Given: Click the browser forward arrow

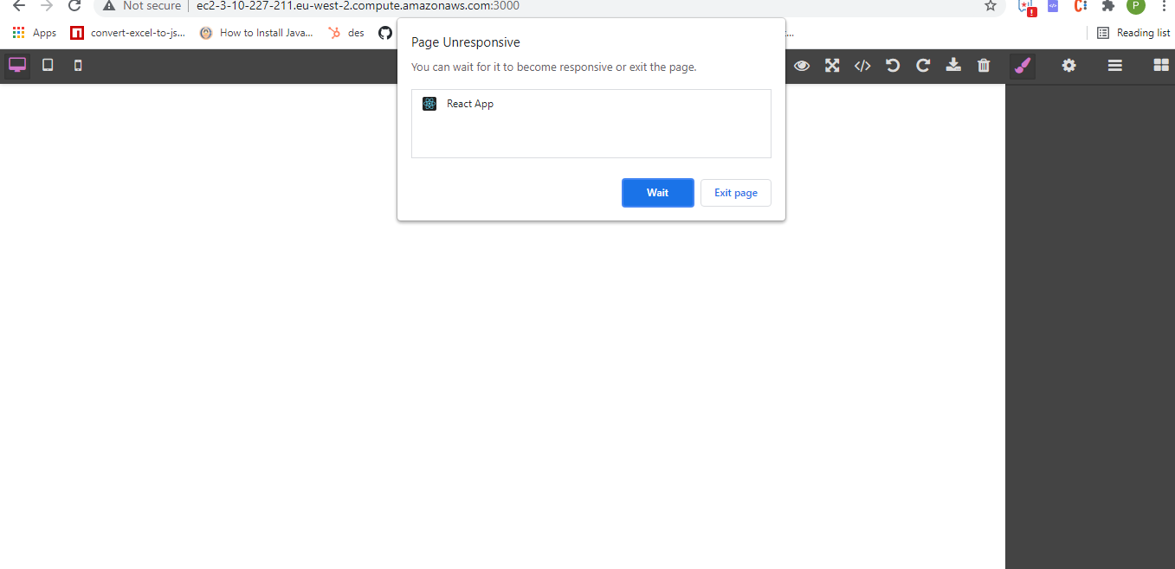Looking at the screenshot, I should [x=47, y=6].
